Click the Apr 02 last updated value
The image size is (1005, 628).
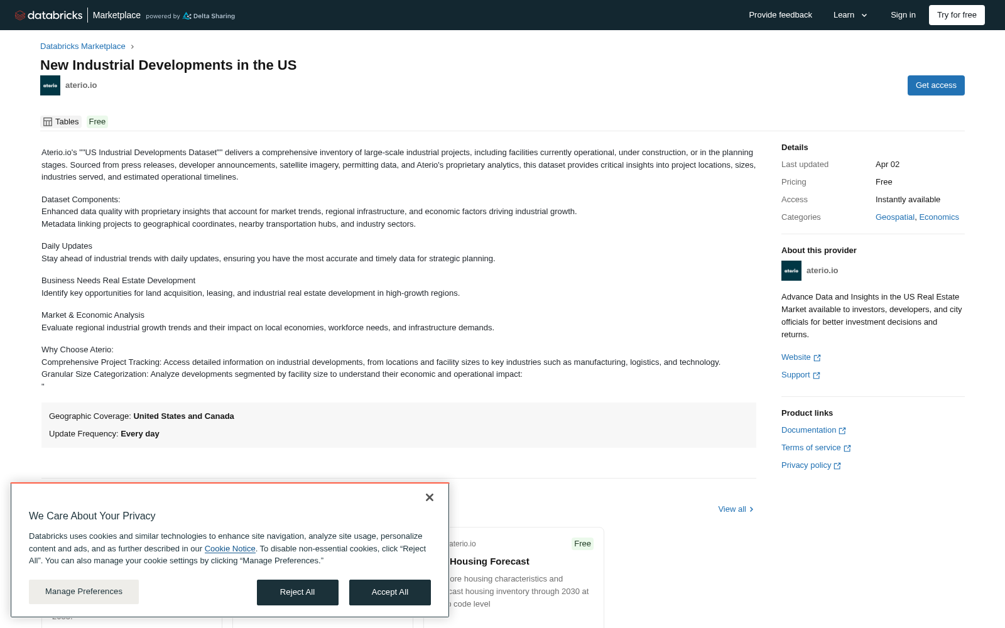pyautogui.click(x=888, y=165)
